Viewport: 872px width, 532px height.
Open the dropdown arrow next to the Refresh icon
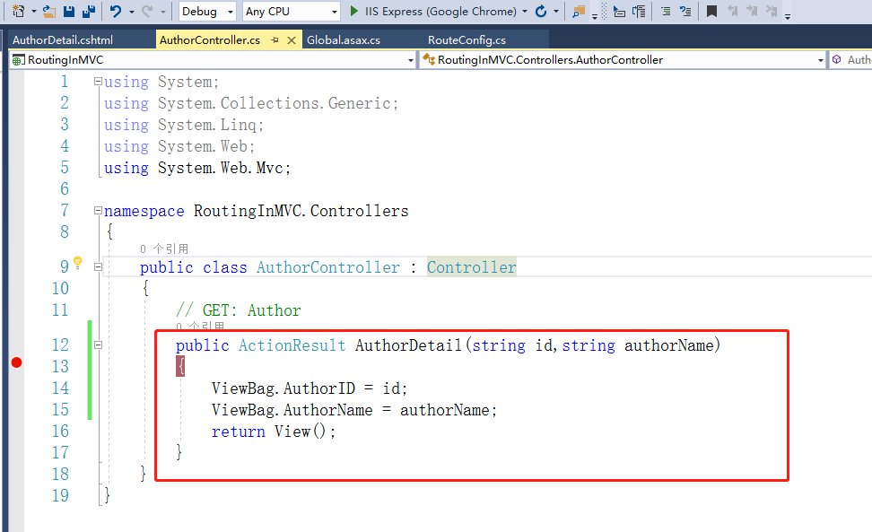[x=556, y=11]
